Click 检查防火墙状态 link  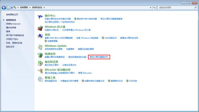click(52, 30)
